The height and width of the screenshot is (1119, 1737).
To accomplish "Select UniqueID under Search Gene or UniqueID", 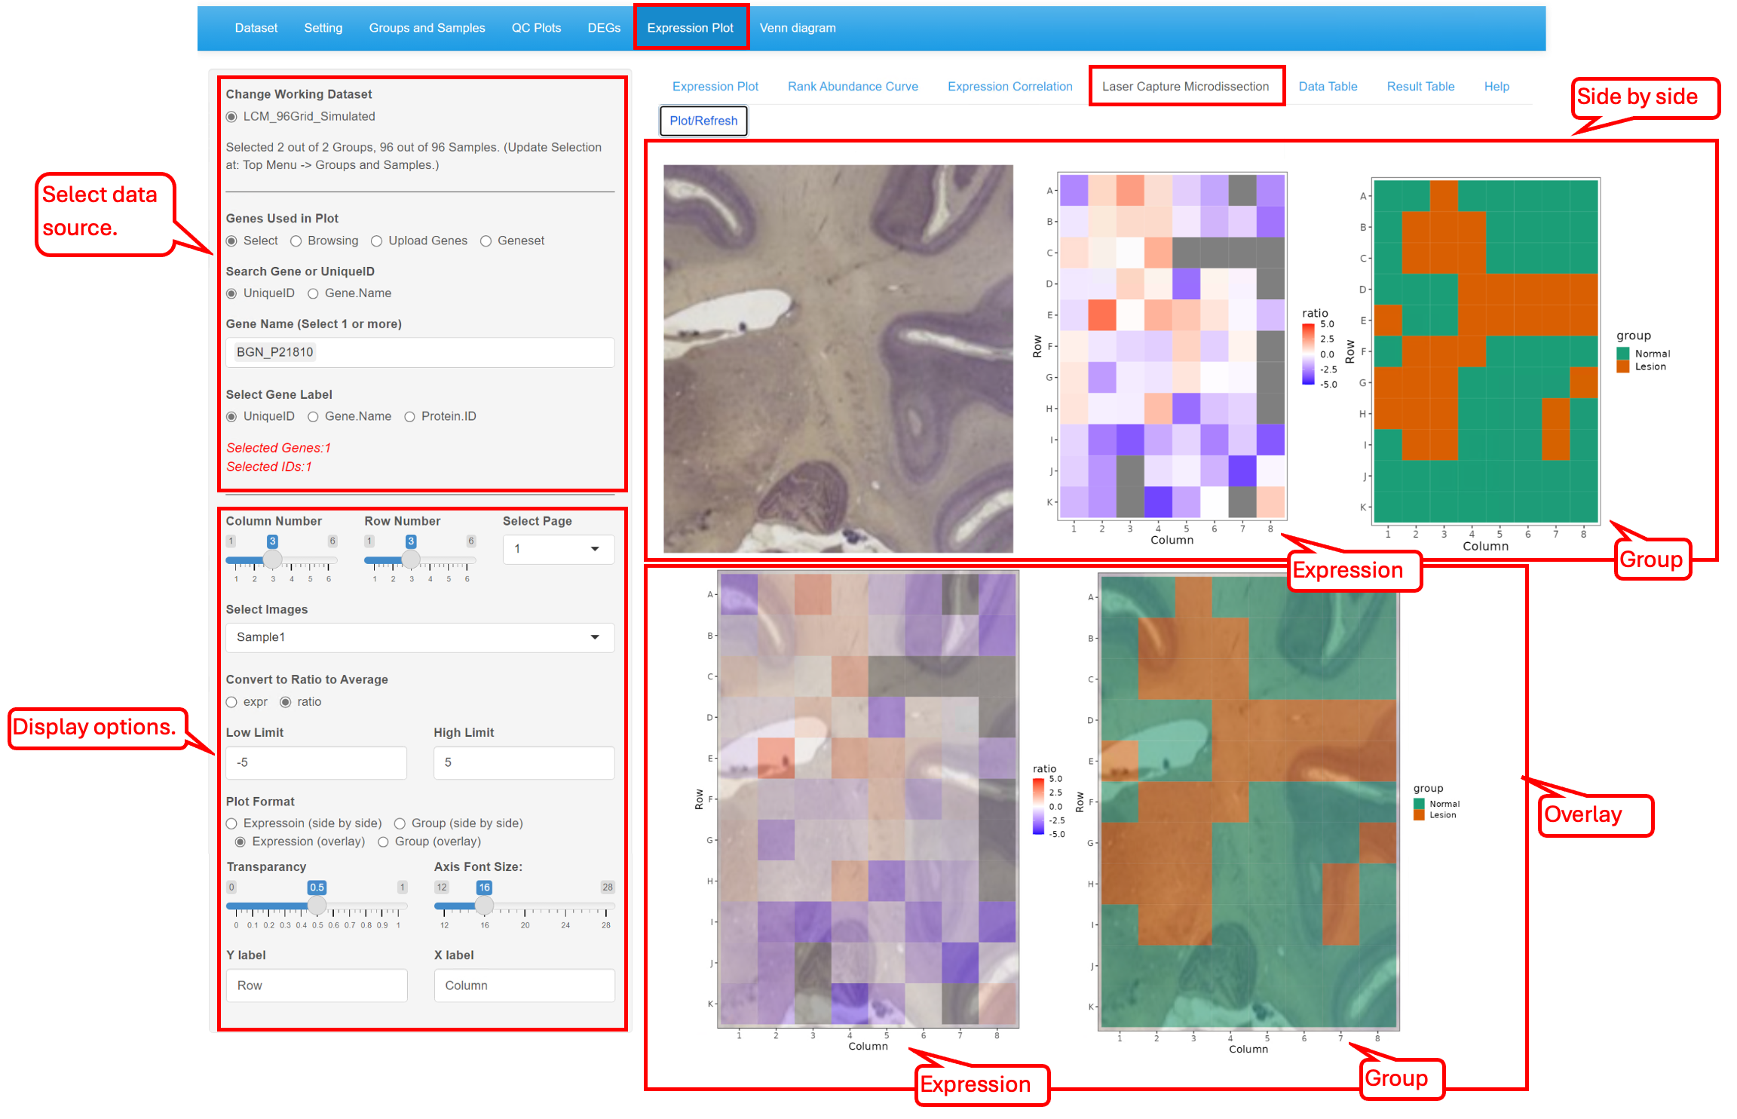I will (231, 293).
